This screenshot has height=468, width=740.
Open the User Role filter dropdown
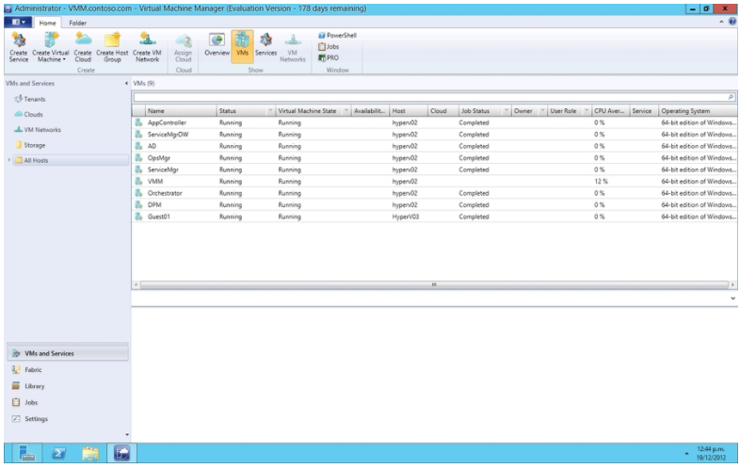(x=587, y=111)
